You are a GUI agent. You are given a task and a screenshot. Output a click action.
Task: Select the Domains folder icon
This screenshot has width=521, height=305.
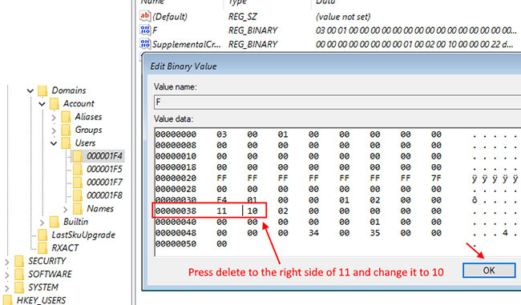point(42,90)
